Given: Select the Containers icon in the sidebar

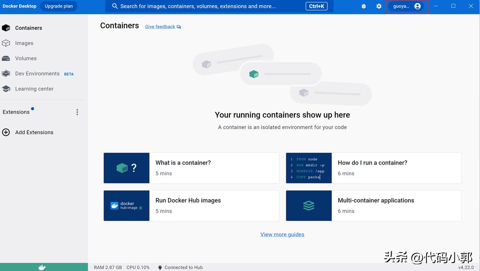Looking at the screenshot, I should 6,28.
